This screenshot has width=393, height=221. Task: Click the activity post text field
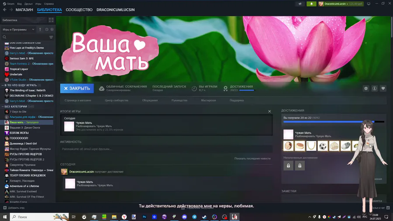(x=166, y=149)
